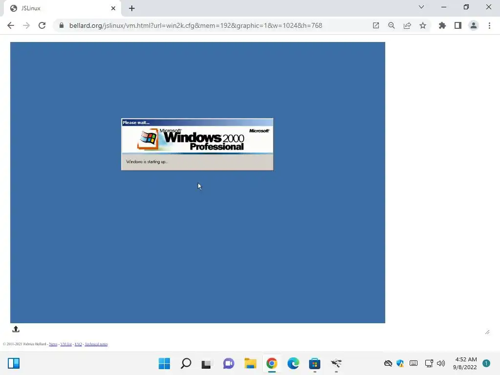The width and height of the screenshot is (500, 375).
Task: Open File Explorer from the taskbar
Action: coord(250,363)
